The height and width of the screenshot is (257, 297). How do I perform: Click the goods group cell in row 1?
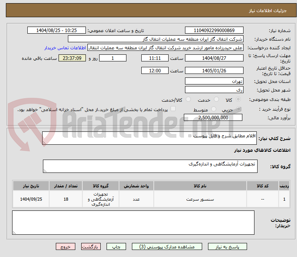[x=101, y=199]
